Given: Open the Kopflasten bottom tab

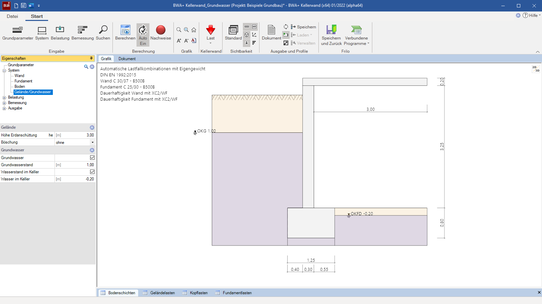Looking at the screenshot, I should [195, 293].
